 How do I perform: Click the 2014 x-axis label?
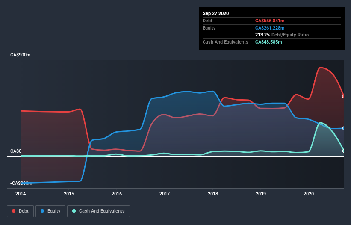click(21, 194)
